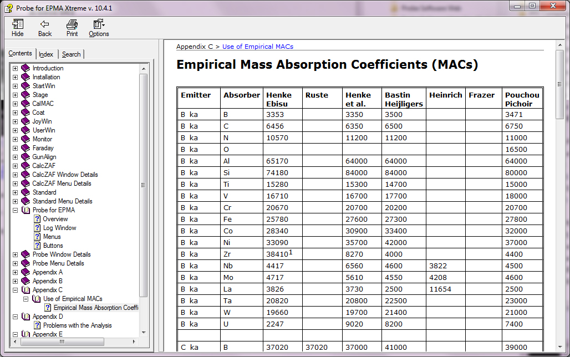Collapse the Probe for EPMA node
Screen dimensions: 570x357
[16, 210]
